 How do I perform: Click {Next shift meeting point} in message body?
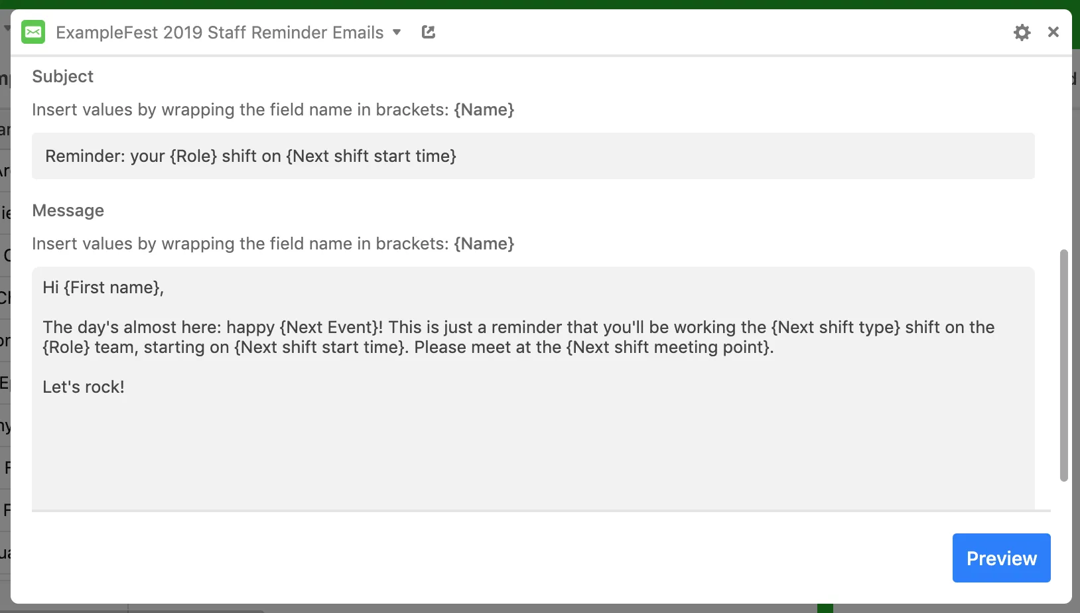[x=669, y=347]
